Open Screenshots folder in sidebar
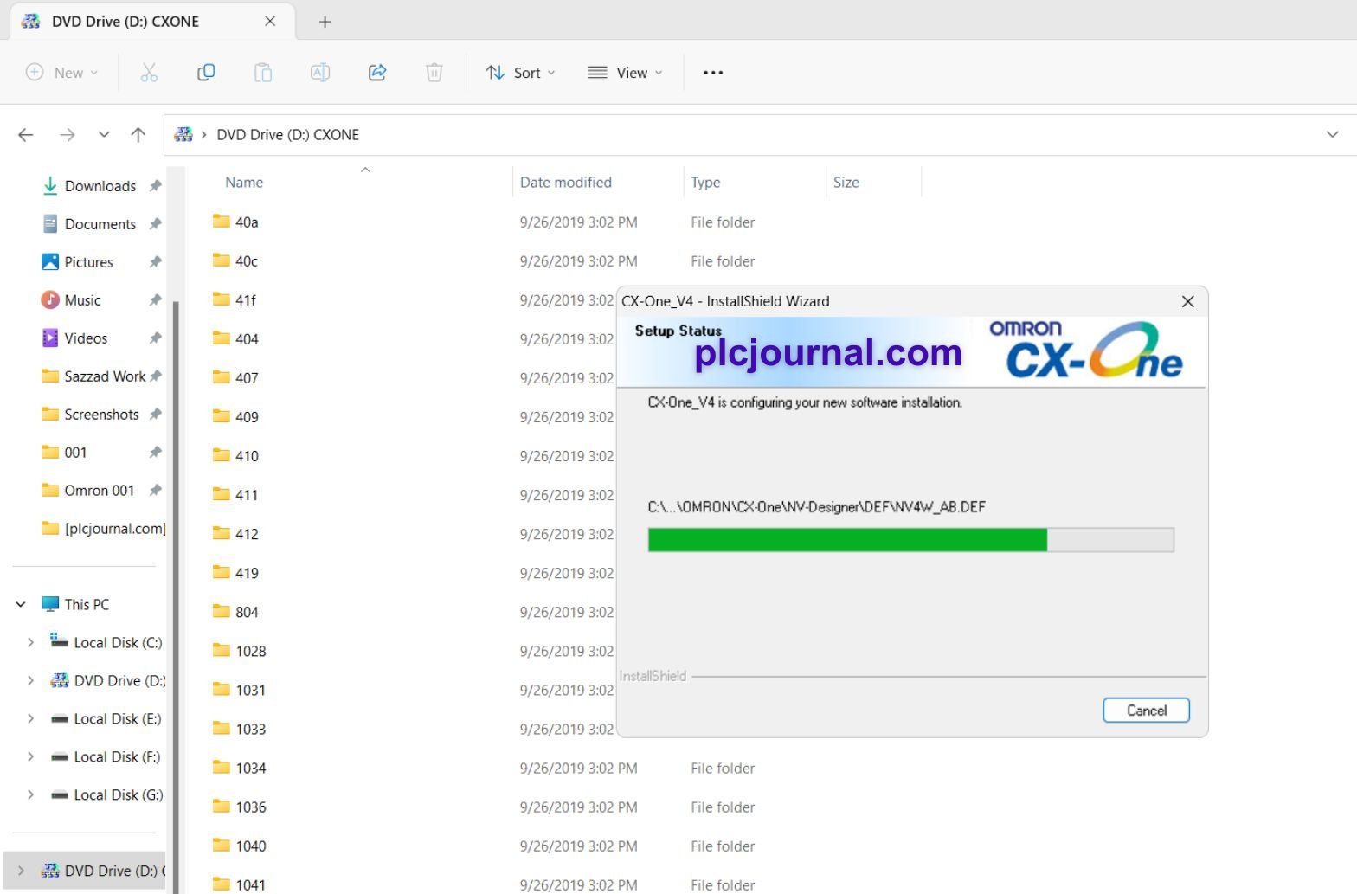The image size is (1357, 894). 101,415
